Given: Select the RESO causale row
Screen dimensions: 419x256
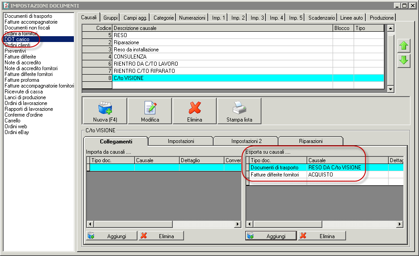Looking at the screenshot, I should pos(233,35).
